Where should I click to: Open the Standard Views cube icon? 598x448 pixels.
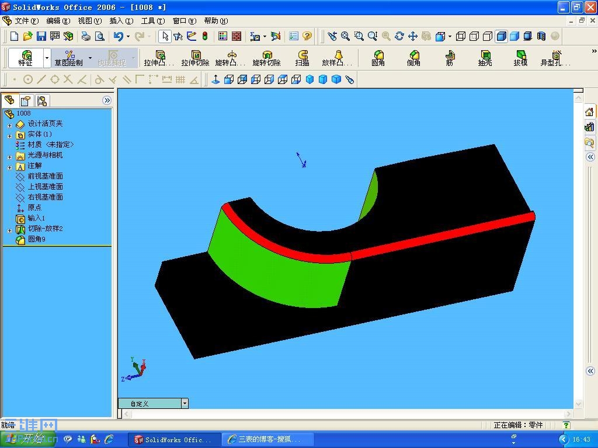click(440, 36)
